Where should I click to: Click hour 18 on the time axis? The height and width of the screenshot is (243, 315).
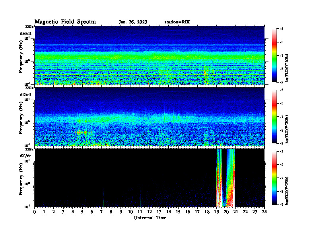pyautogui.click(x=207, y=212)
